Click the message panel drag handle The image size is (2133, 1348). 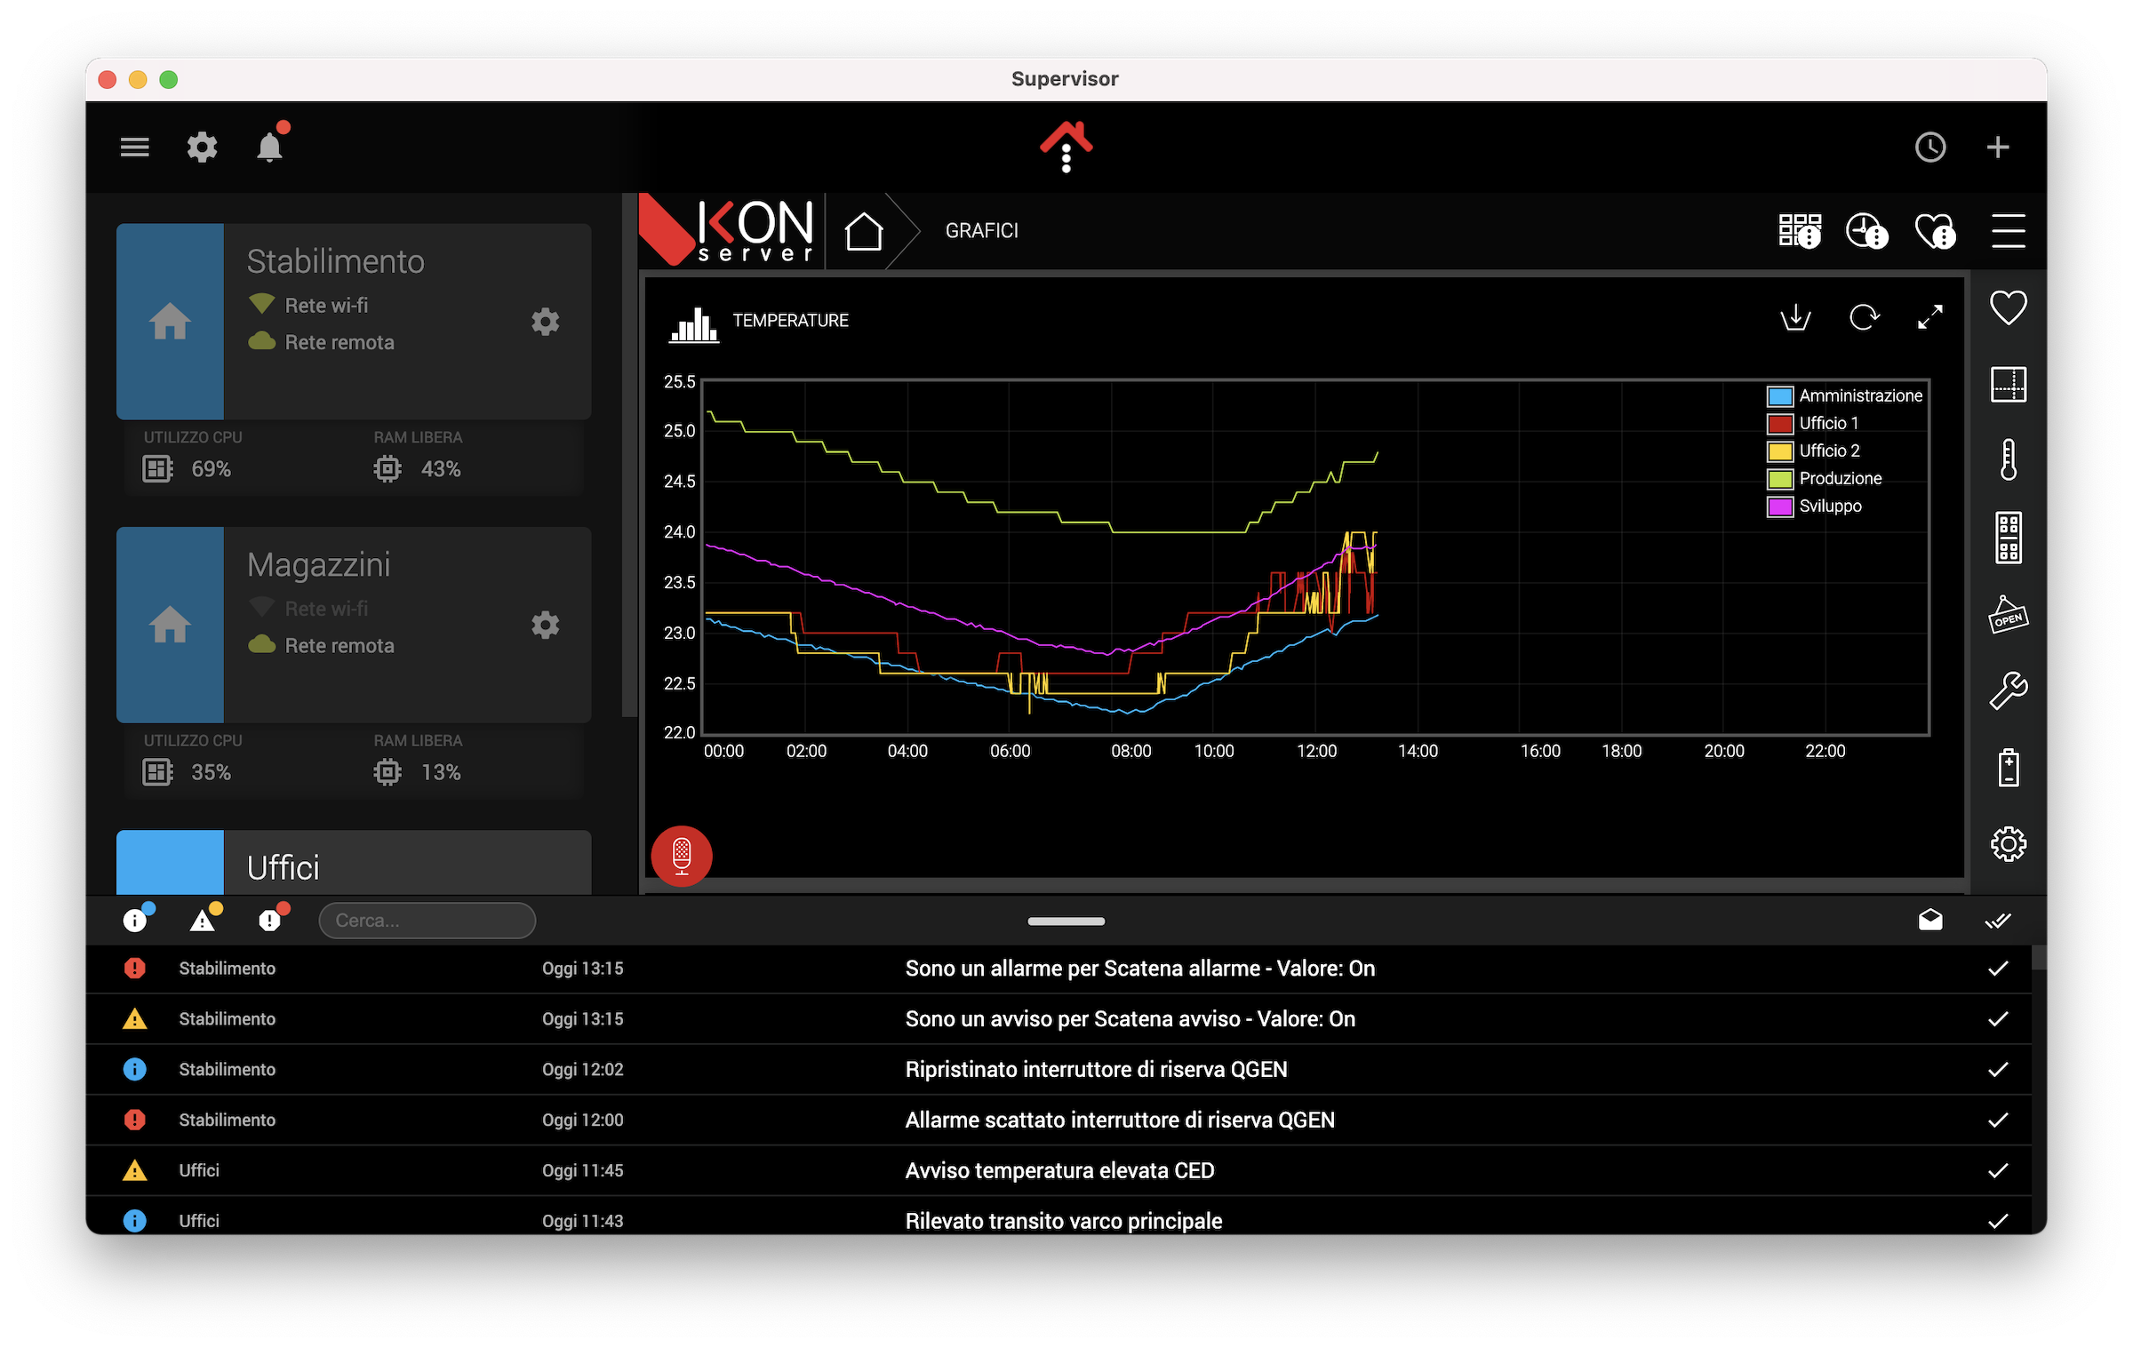1066,921
